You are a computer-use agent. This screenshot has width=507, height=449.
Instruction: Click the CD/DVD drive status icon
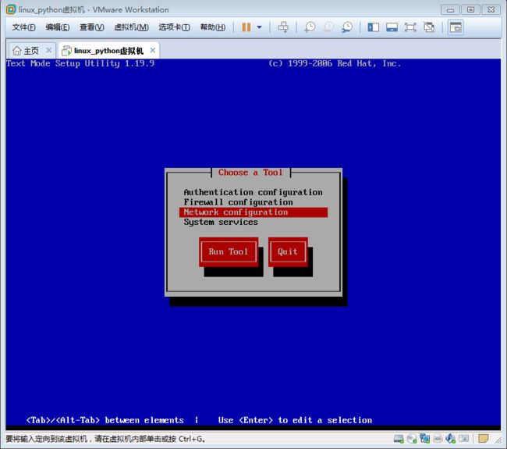click(412, 439)
